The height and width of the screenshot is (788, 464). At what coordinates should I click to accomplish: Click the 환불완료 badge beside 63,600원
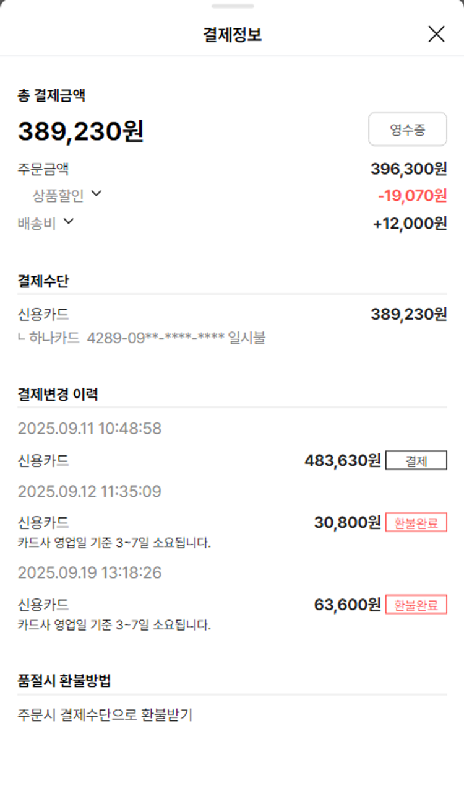tap(416, 605)
